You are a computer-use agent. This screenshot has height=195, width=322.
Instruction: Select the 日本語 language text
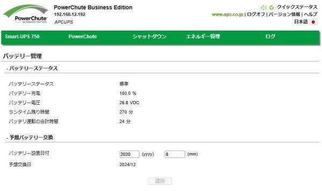click(x=301, y=22)
